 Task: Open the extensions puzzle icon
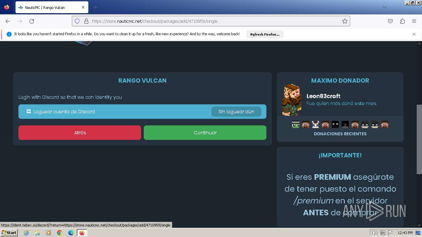click(x=402, y=21)
